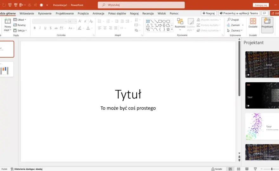Click the text highlight color button

[x=80, y=28]
